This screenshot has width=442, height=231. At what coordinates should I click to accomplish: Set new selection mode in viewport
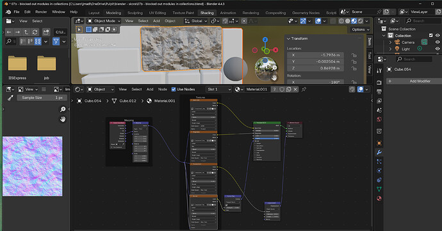point(89,29)
